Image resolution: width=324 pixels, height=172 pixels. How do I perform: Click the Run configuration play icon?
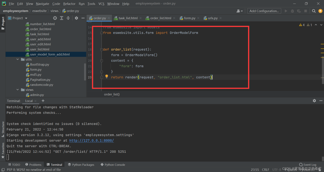[x=286, y=11]
